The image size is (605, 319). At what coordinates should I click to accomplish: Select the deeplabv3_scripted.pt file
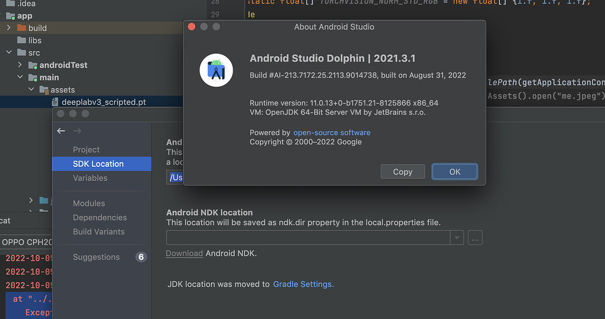click(x=103, y=102)
